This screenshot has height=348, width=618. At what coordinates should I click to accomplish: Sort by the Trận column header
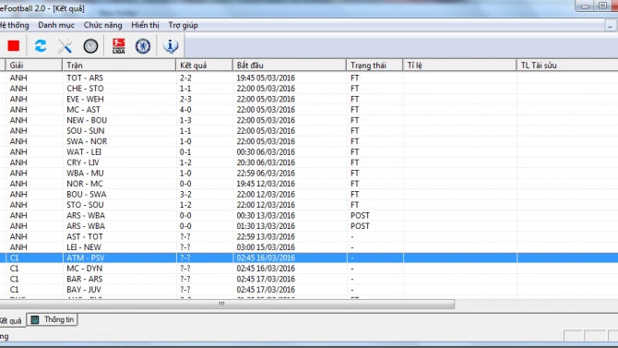tap(119, 66)
